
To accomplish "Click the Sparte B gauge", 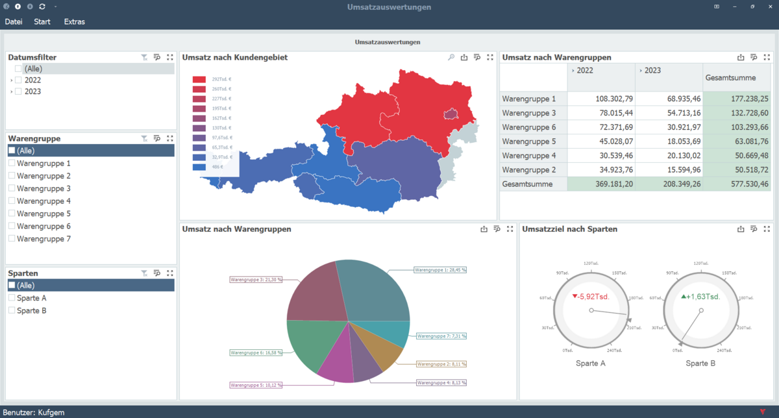I will coord(701,311).
